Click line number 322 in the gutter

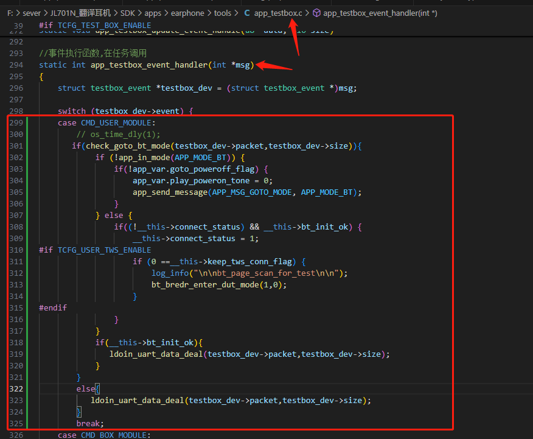pos(16,388)
